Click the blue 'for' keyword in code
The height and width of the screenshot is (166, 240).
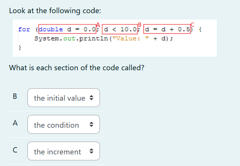pyautogui.click(x=24, y=29)
